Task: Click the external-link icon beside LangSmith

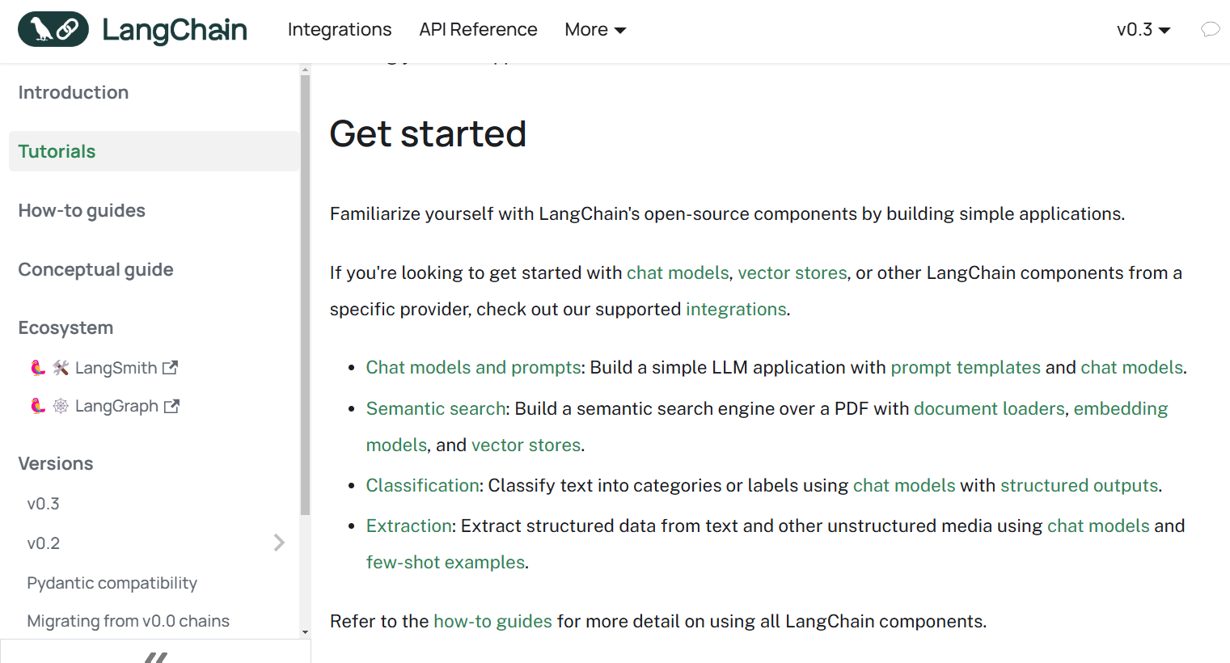Action: click(170, 368)
